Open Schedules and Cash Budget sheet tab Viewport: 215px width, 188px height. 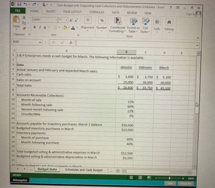point(84,170)
